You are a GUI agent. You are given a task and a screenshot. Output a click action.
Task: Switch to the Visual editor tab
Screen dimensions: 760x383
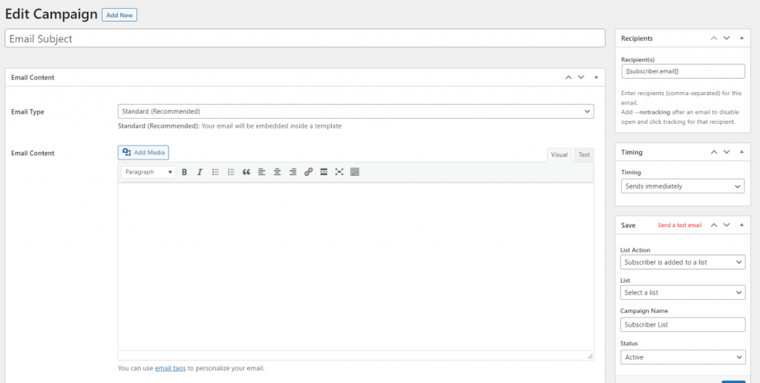(x=560, y=155)
